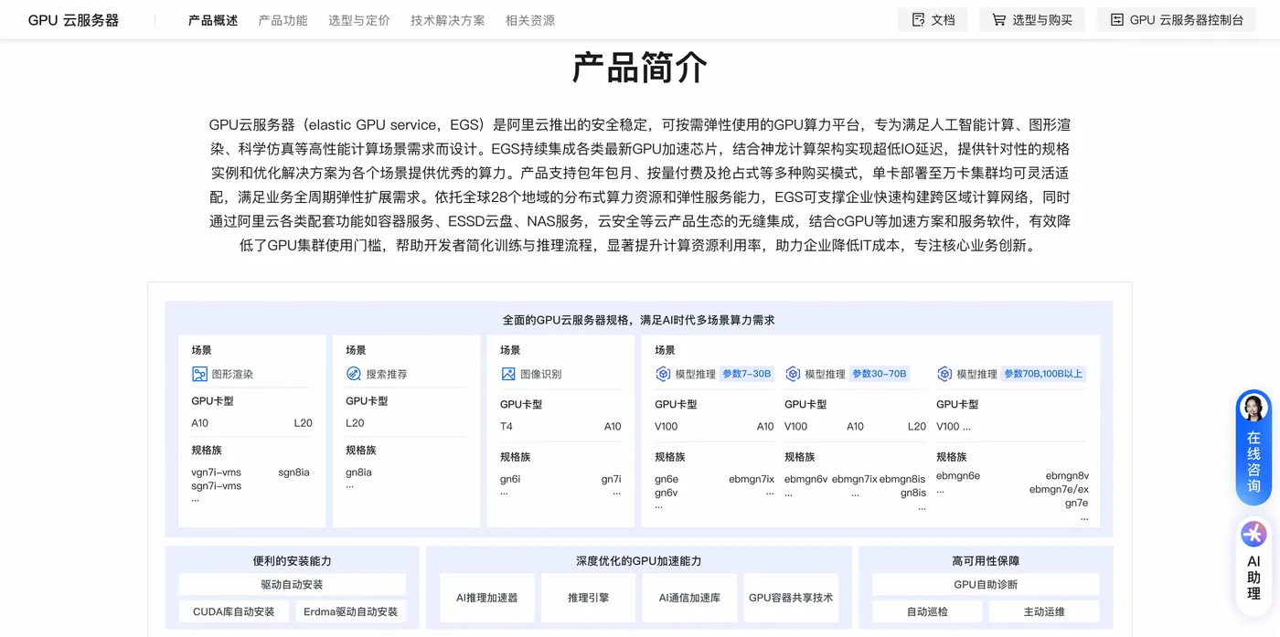
Task: Click the document icon in 文档 button
Action: coord(918,20)
